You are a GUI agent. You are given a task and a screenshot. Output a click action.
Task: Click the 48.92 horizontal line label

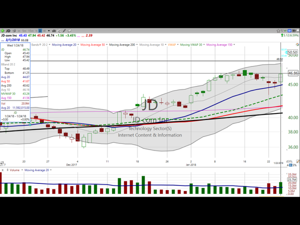tap(279, 59)
